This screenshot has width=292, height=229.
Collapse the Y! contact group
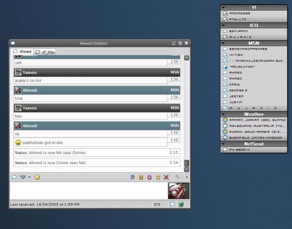pos(223,8)
